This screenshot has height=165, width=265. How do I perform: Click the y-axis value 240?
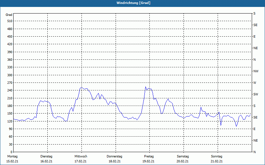[10, 90]
